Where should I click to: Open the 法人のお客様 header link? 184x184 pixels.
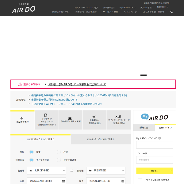[146, 8]
